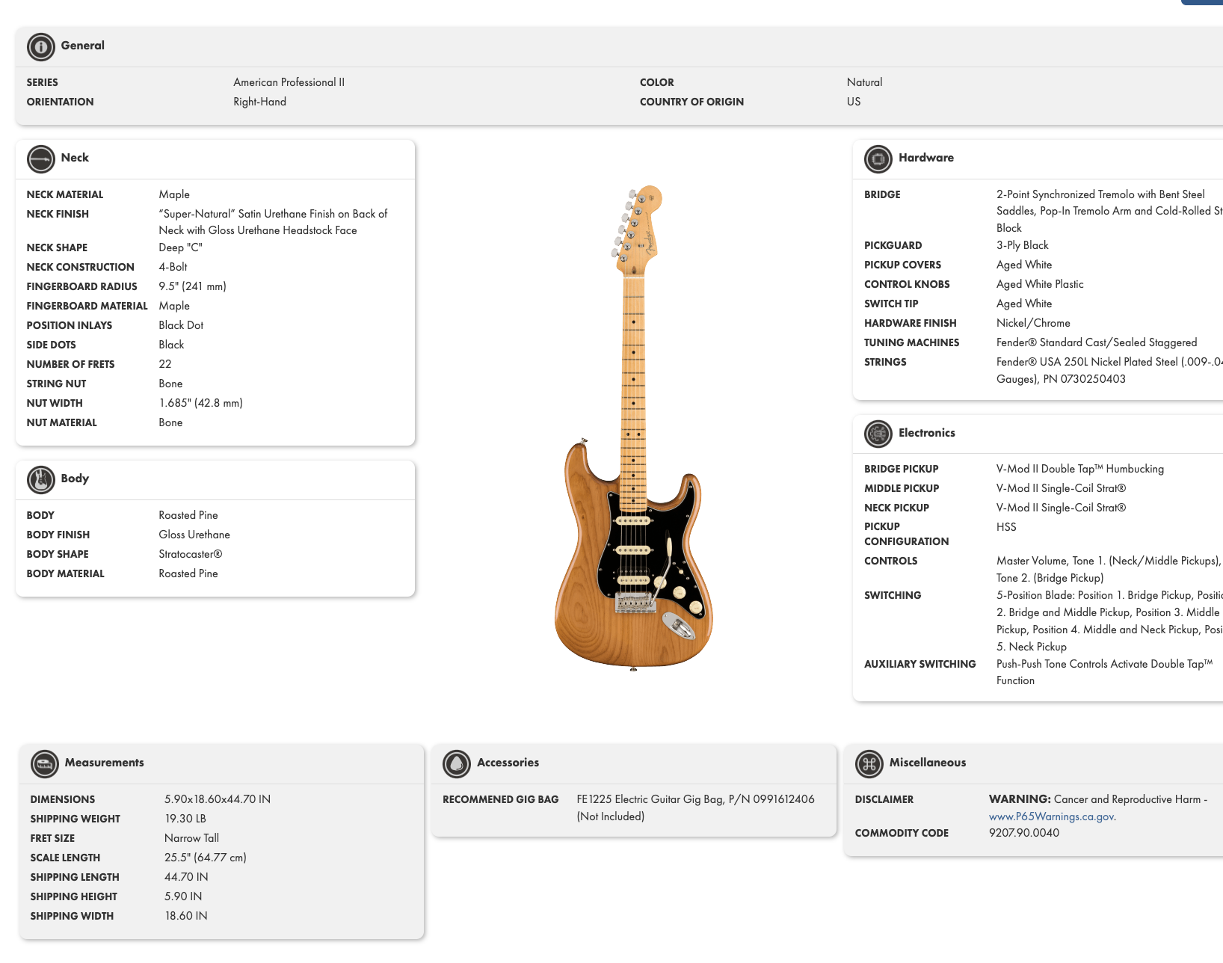This screenshot has width=1223, height=963.
Task: Click the Neck section icon
Action: (41, 159)
